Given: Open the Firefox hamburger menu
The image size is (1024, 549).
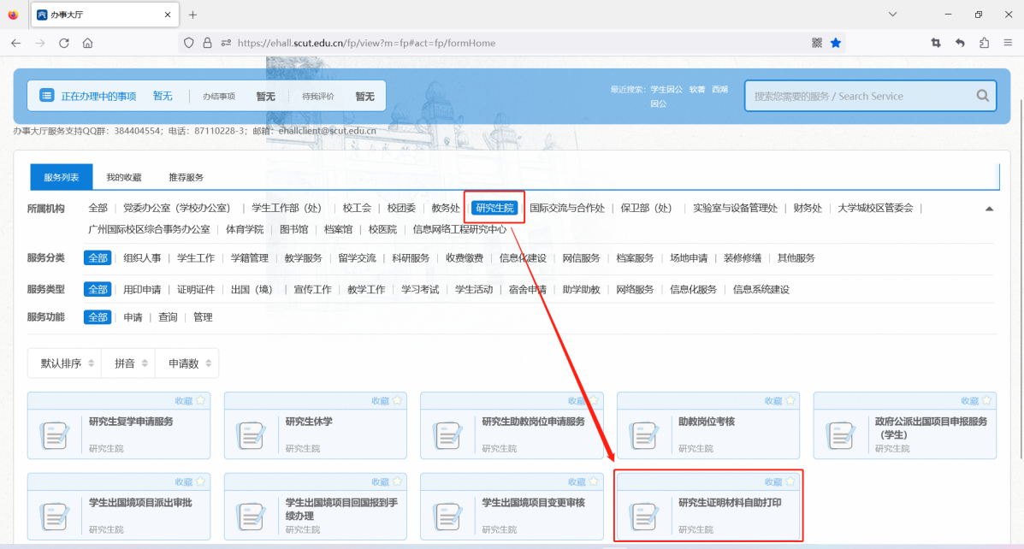Looking at the screenshot, I should click(x=1008, y=43).
